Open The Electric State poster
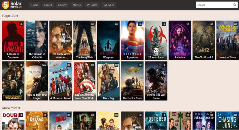The width and height of the screenshot is (239, 130). (132, 81)
